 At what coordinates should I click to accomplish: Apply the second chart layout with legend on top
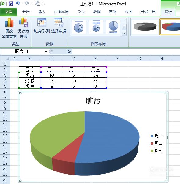click(96, 27)
